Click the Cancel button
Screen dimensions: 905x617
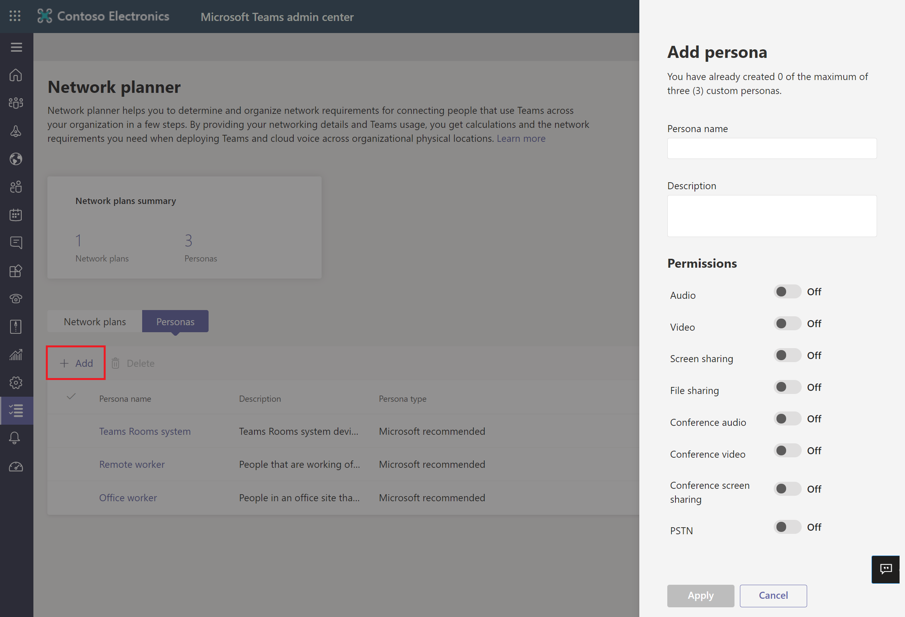click(773, 595)
